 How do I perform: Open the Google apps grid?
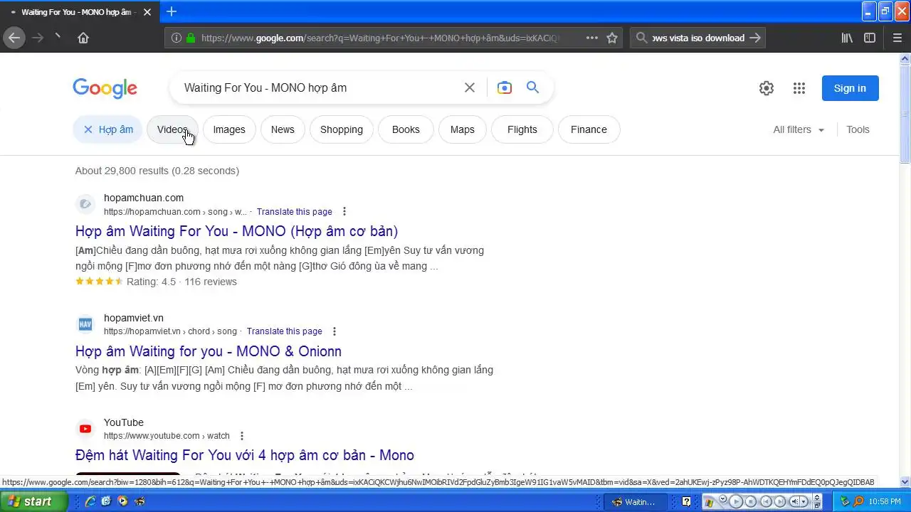click(x=799, y=88)
